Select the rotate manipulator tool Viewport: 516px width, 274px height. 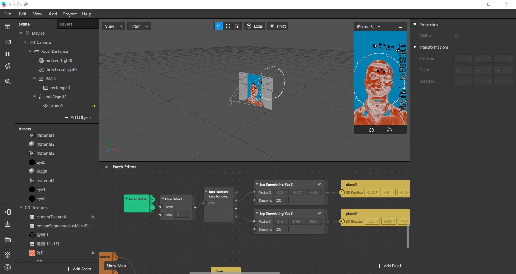pos(228,26)
